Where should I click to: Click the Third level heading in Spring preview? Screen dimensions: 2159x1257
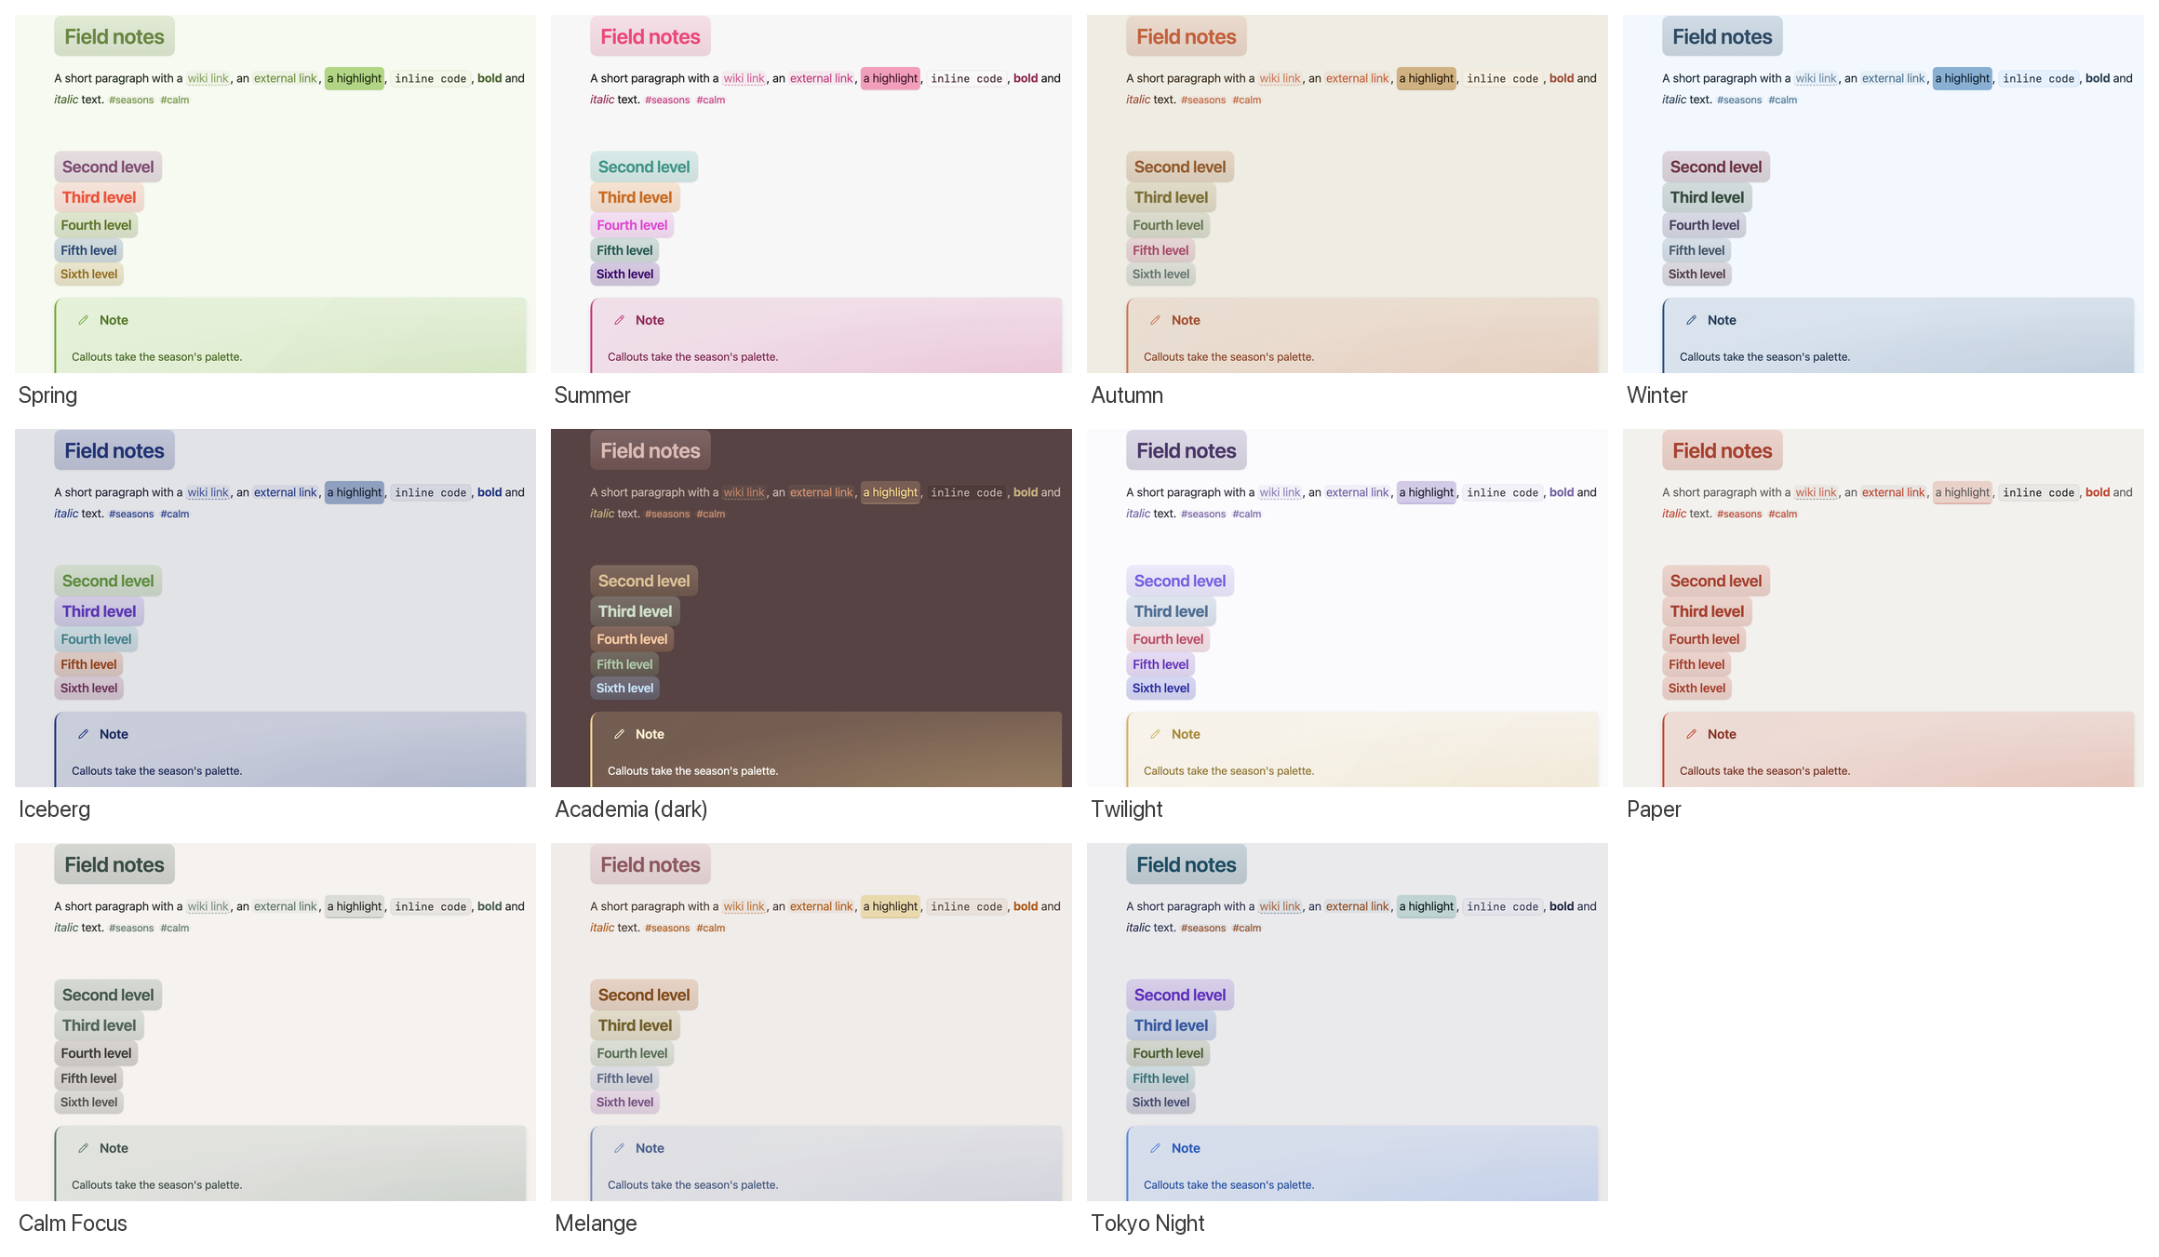click(99, 197)
